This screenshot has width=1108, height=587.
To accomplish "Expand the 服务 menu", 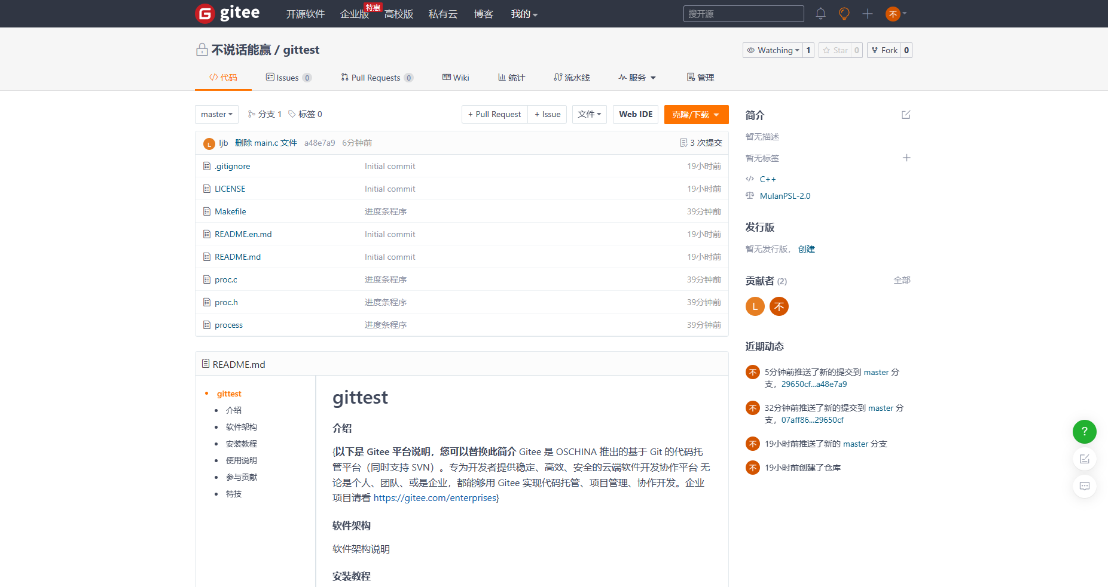I will coord(637,78).
